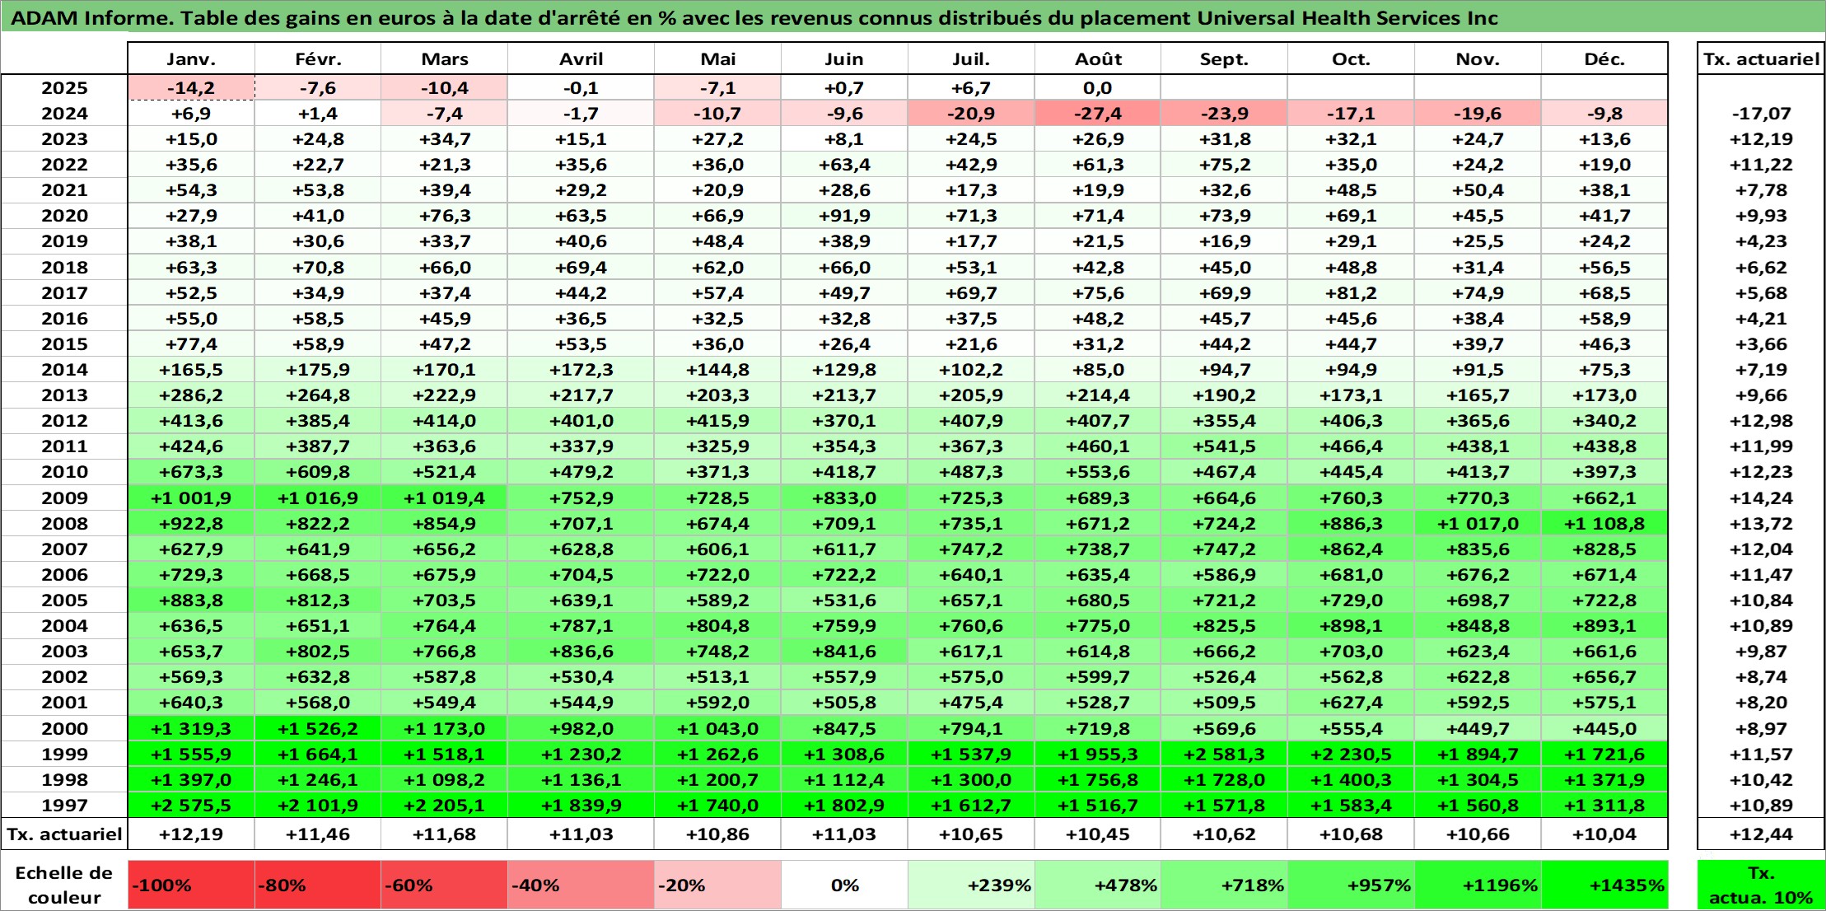Select the Echelle de couleur label
1826x911 pixels.
pyautogui.click(x=64, y=885)
